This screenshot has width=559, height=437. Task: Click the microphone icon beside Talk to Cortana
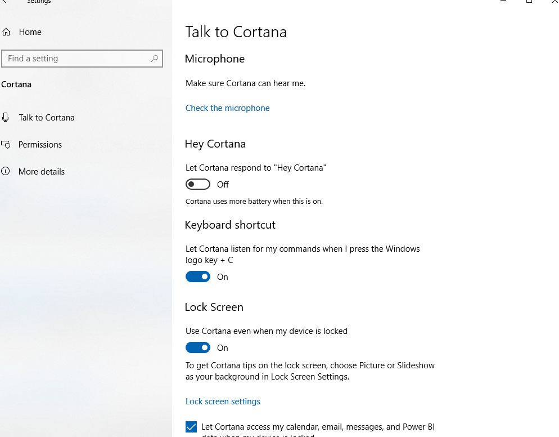click(6, 118)
